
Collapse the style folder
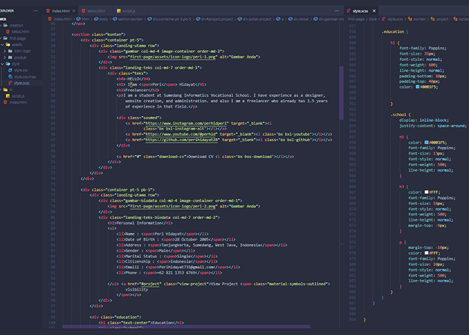pos(15,64)
